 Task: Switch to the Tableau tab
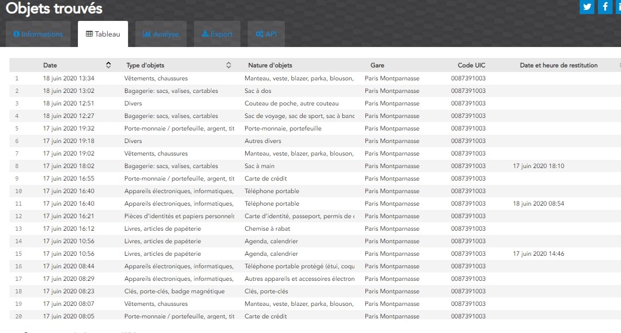click(103, 34)
